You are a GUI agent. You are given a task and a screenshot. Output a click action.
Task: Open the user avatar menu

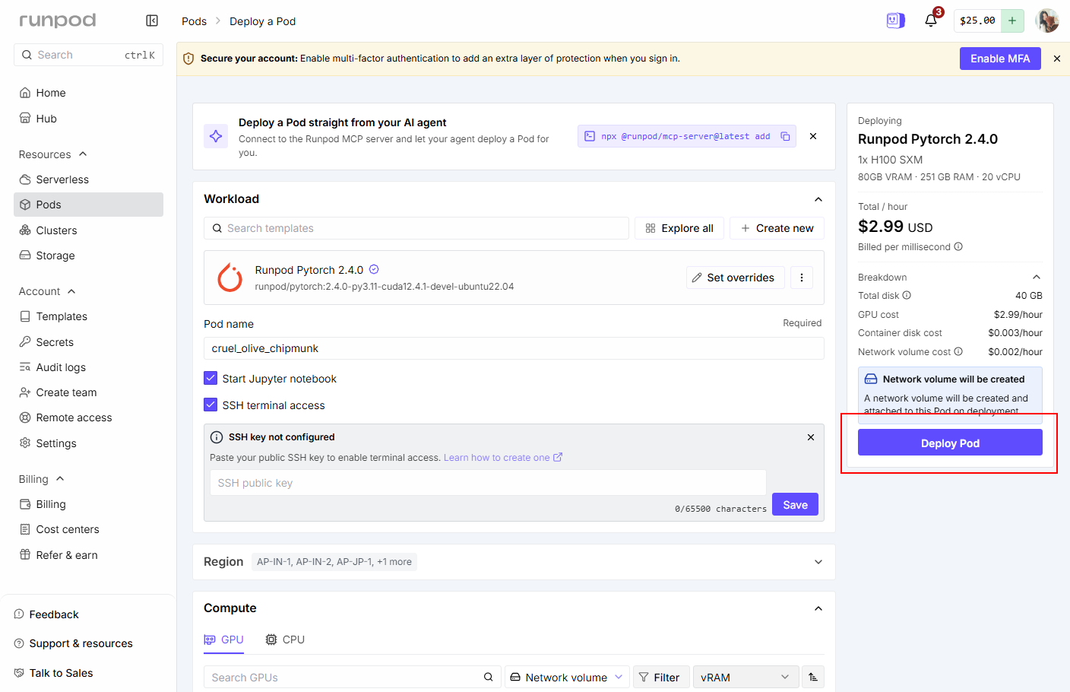coord(1047,21)
